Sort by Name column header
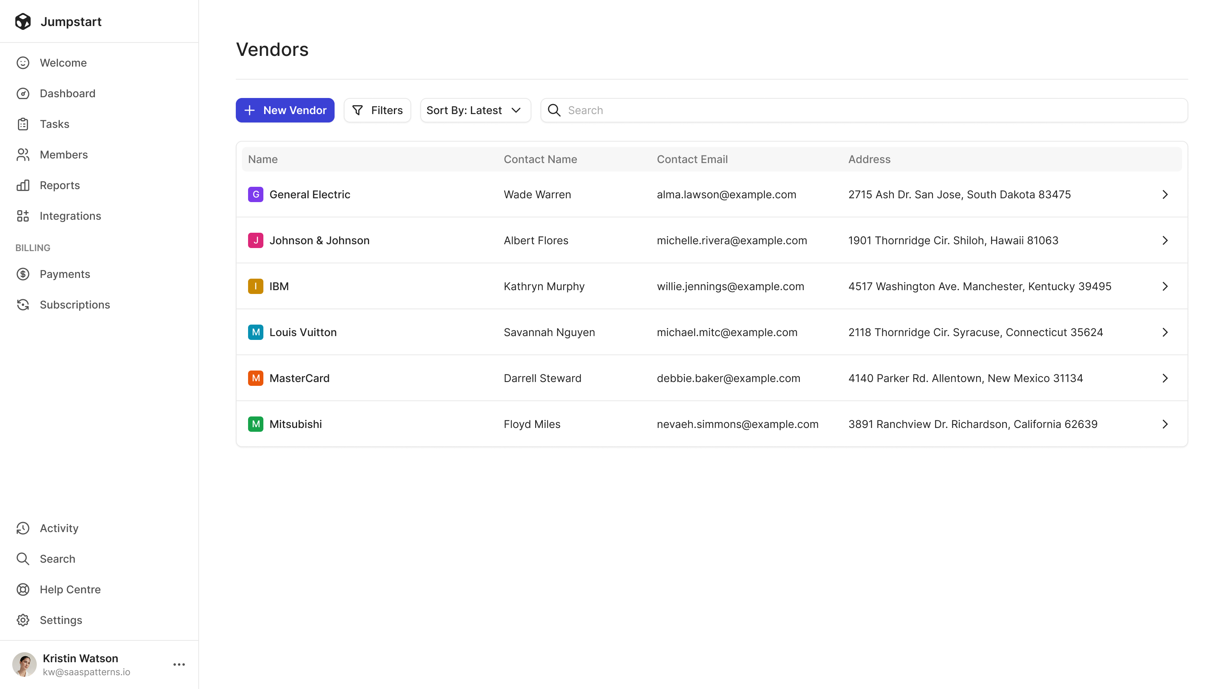Screen dimensions: 1225x689 point(263,159)
